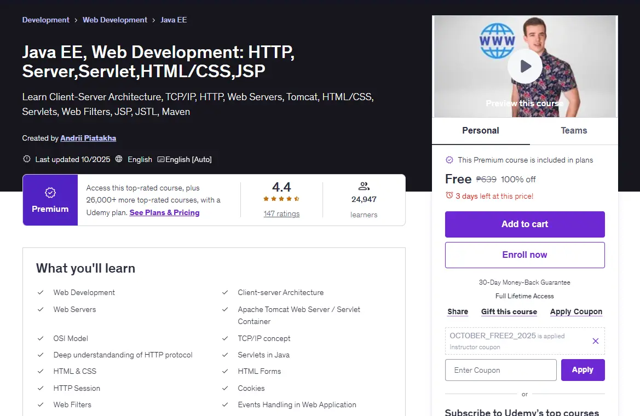
Task: Click the chevron after Web Development breadcrumb
Action: pyautogui.click(x=154, y=20)
